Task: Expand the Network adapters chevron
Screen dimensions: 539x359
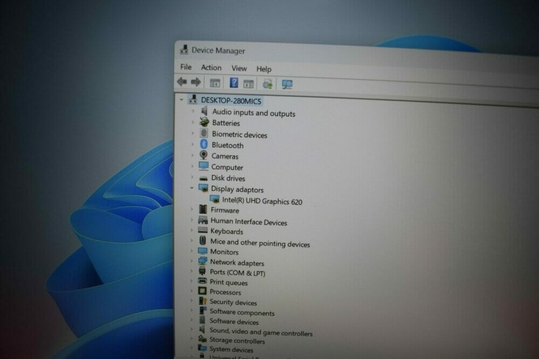Action: 191,261
